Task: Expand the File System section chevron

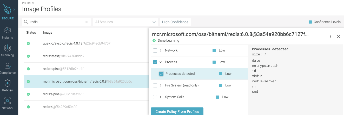Action: pyautogui.click(x=161, y=85)
